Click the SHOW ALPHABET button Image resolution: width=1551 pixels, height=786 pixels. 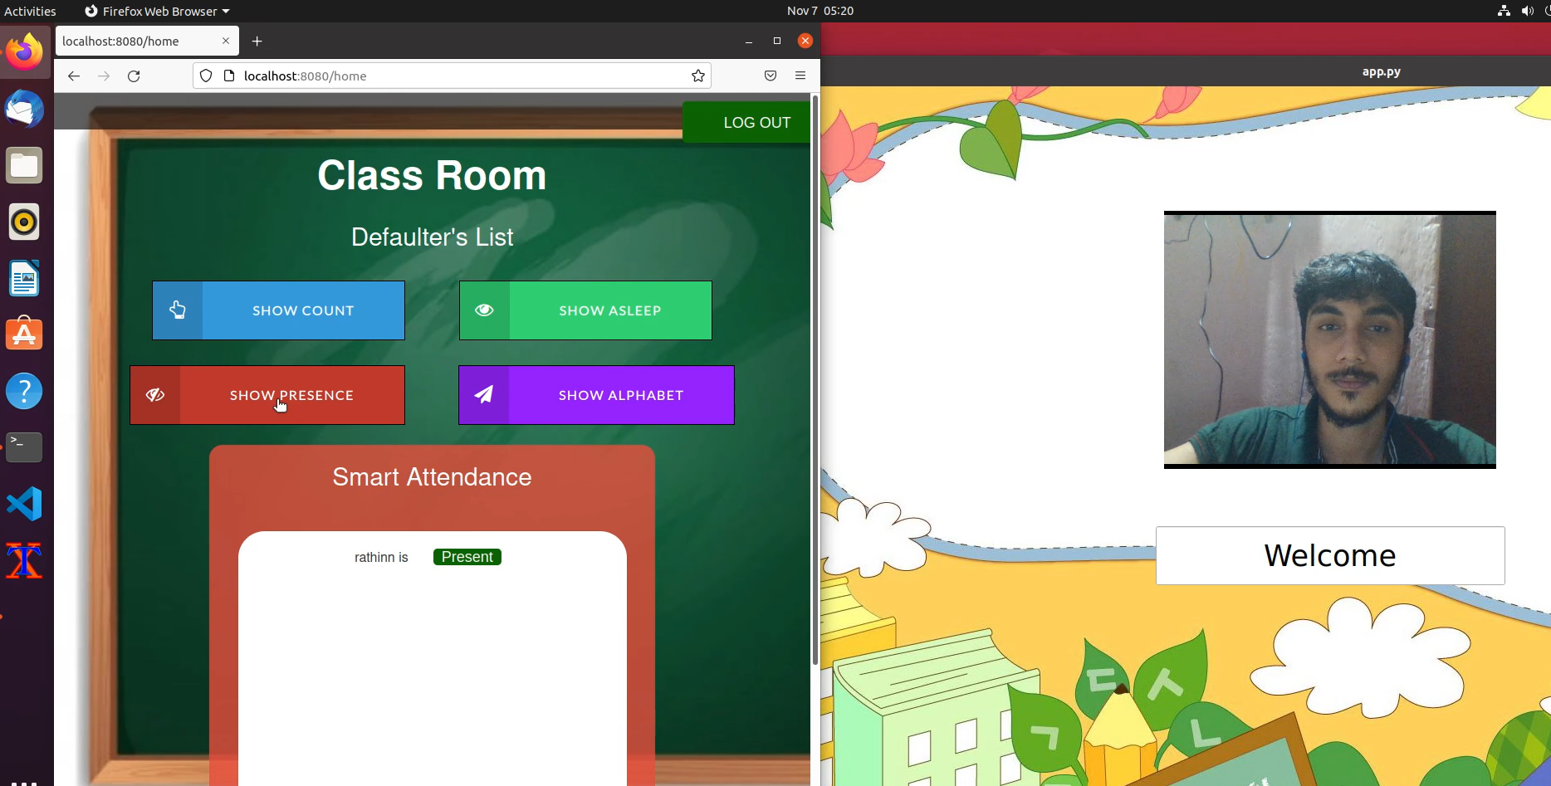pos(596,395)
